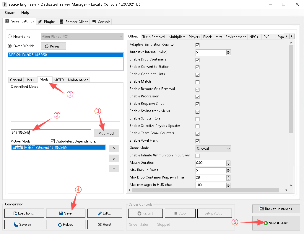304x234 pixels.
Task: Open the Block Limits settings tab
Action: tap(212, 37)
